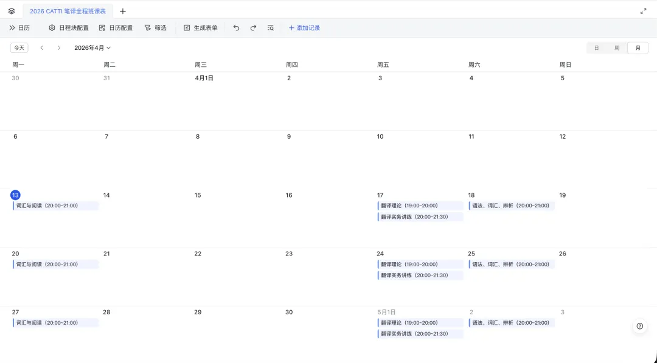Switch to 月 month view
Viewport: 657px width, 363px height.
coord(638,47)
